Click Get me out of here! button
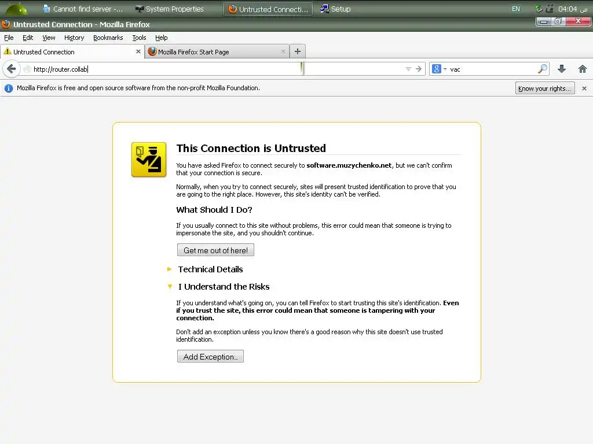The height and width of the screenshot is (444, 593). coord(215,250)
